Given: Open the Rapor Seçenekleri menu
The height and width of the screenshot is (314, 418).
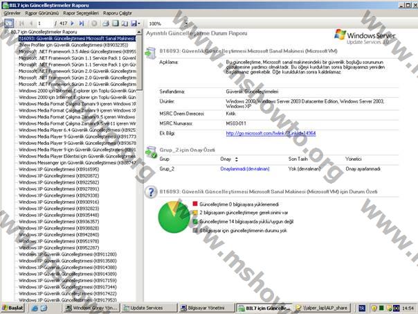Looking at the screenshot, I should (x=81, y=13).
